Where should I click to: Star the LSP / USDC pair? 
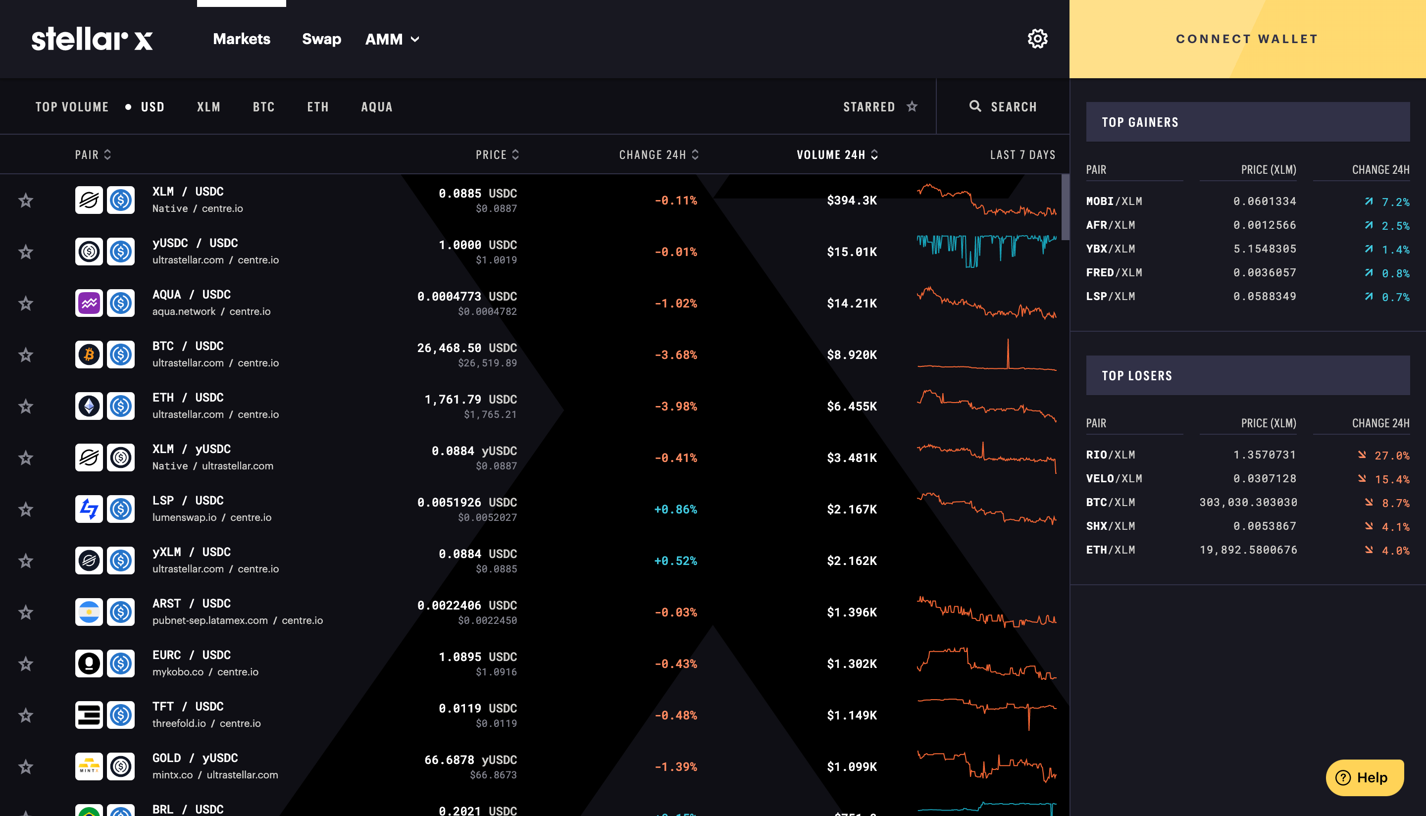pos(26,509)
